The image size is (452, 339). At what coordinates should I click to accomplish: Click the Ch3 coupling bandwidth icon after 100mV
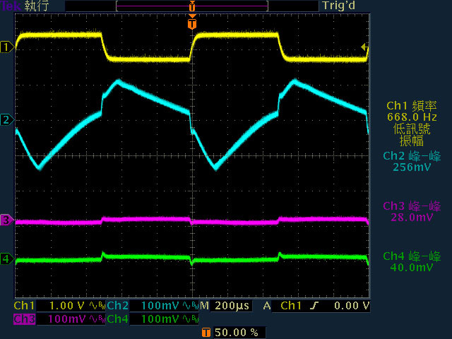(x=97, y=319)
